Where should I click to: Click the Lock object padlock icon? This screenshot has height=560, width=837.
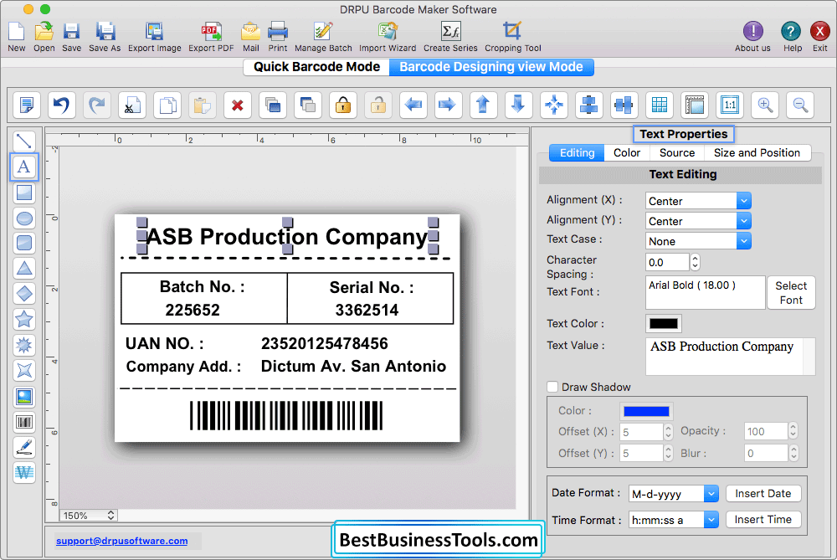(x=342, y=105)
